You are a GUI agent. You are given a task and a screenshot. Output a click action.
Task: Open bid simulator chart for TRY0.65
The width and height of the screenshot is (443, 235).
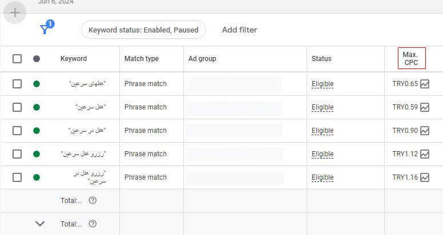(425, 84)
